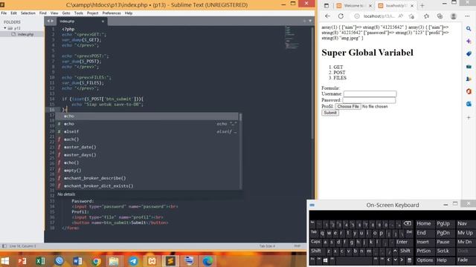Close the index.php editor tab
The image size is (476, 267).
tap(103, 22)
